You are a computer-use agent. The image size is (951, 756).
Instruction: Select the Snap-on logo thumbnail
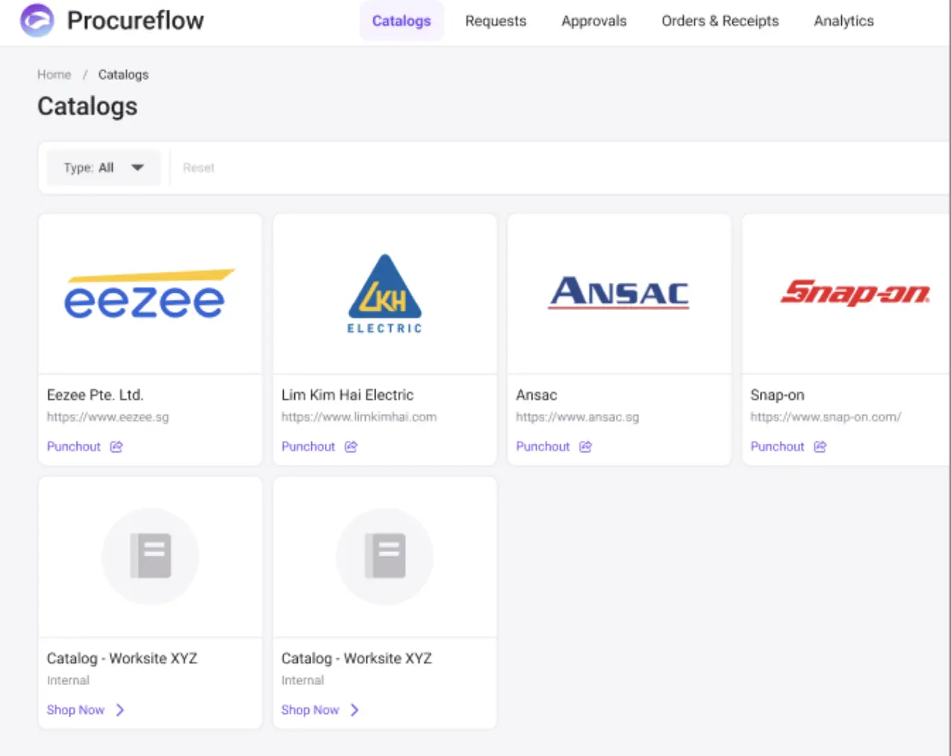pyautogui.click(x=854, y=293)
